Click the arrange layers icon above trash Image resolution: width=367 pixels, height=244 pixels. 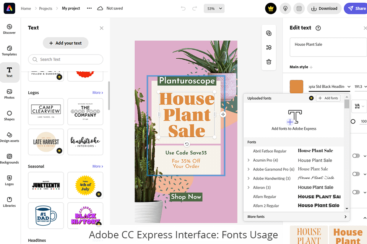point(269,47)
